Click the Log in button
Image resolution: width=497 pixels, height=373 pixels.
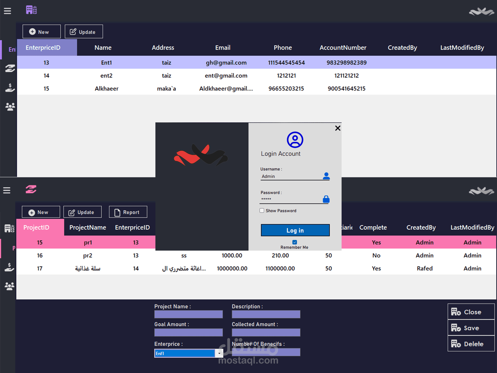pyautogui.click(x=295, y=230)
